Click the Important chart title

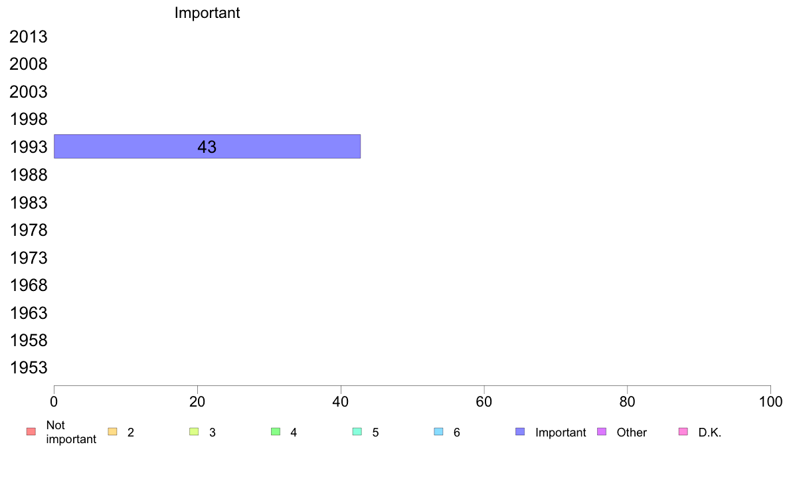(x=207, y=13)
